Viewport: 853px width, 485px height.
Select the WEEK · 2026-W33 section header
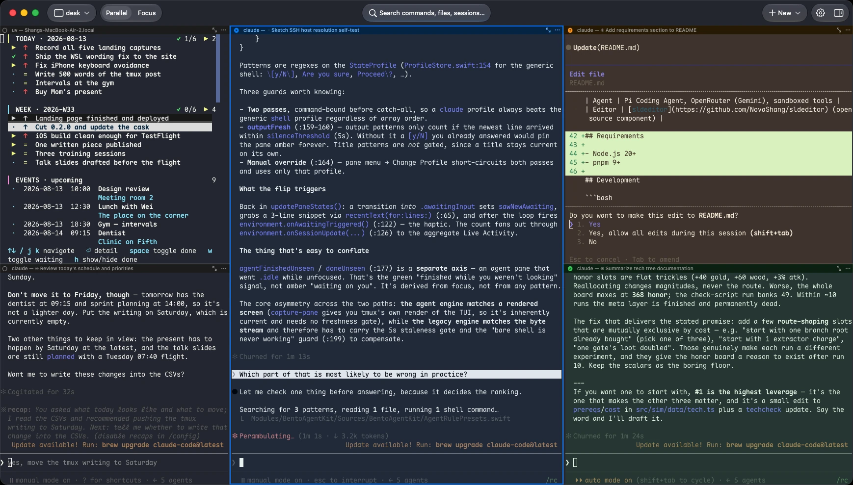pyautogui.click(x=45, y=109)
